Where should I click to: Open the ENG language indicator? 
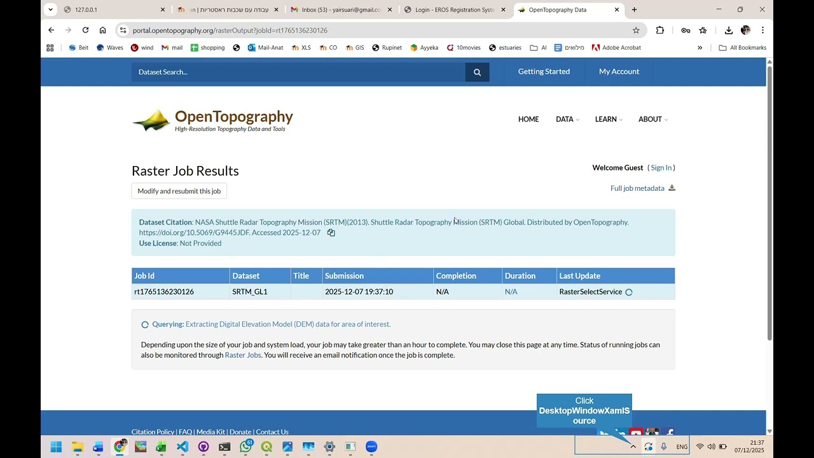682,447
